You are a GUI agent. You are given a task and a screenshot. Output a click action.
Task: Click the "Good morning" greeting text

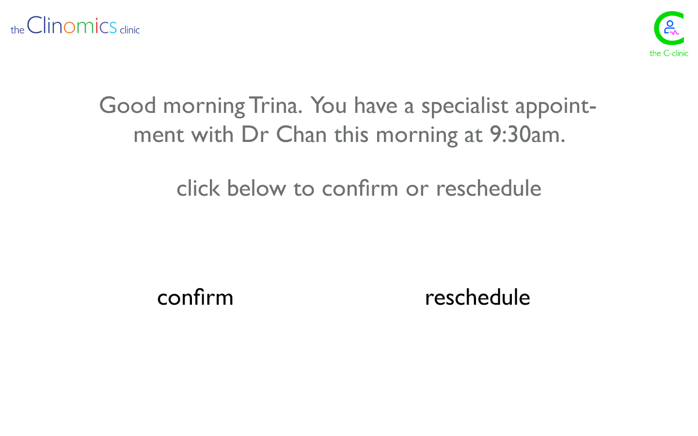(x=172, y=106)
